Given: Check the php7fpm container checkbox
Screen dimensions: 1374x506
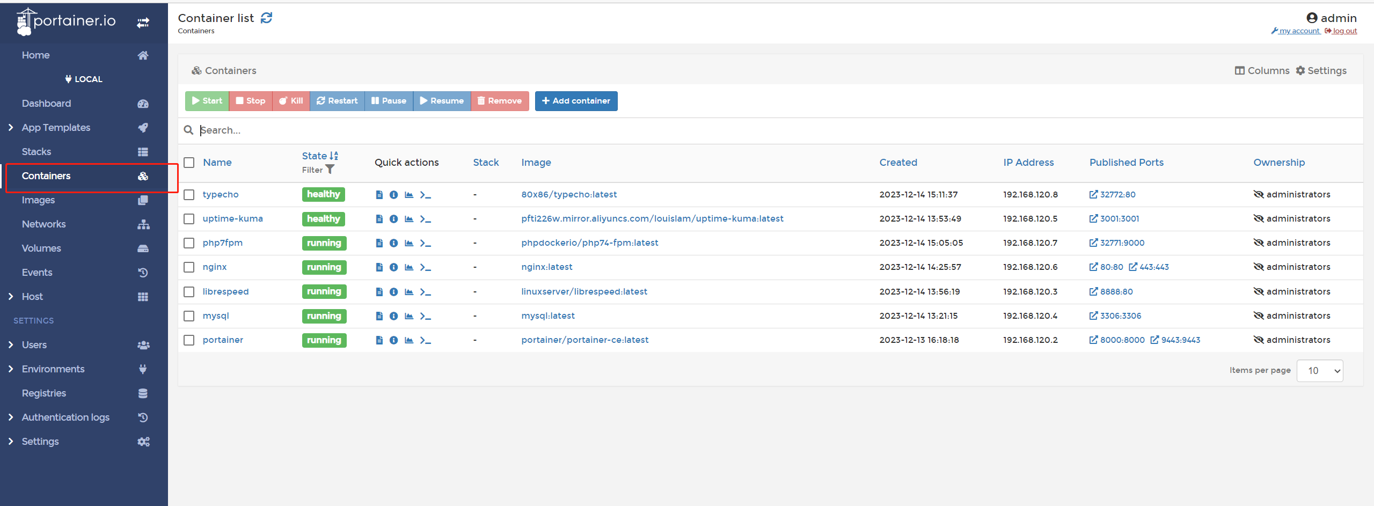Looking at the screenshot, I should [x=189, y=243].
